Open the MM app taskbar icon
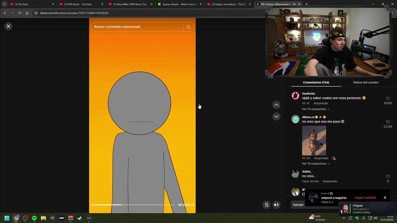 [x=61, y=218]
